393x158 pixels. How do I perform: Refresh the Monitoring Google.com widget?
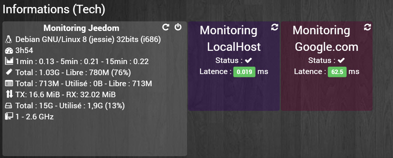click(368, 27)
